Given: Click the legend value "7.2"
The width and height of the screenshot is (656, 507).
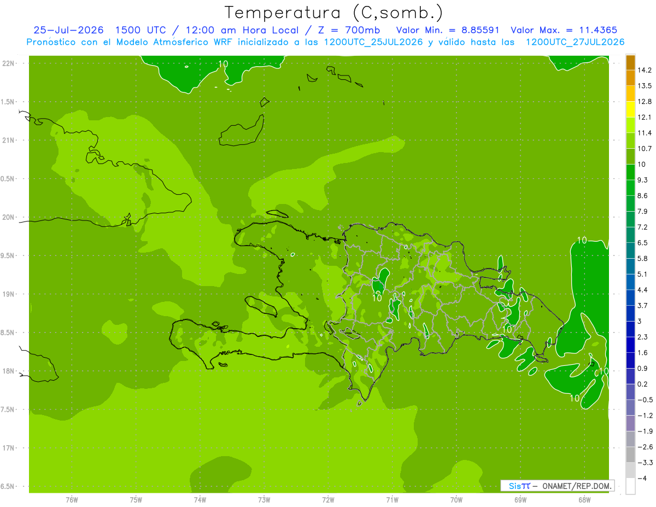Looking at the screenshot, I should click(x=643, y=227).
